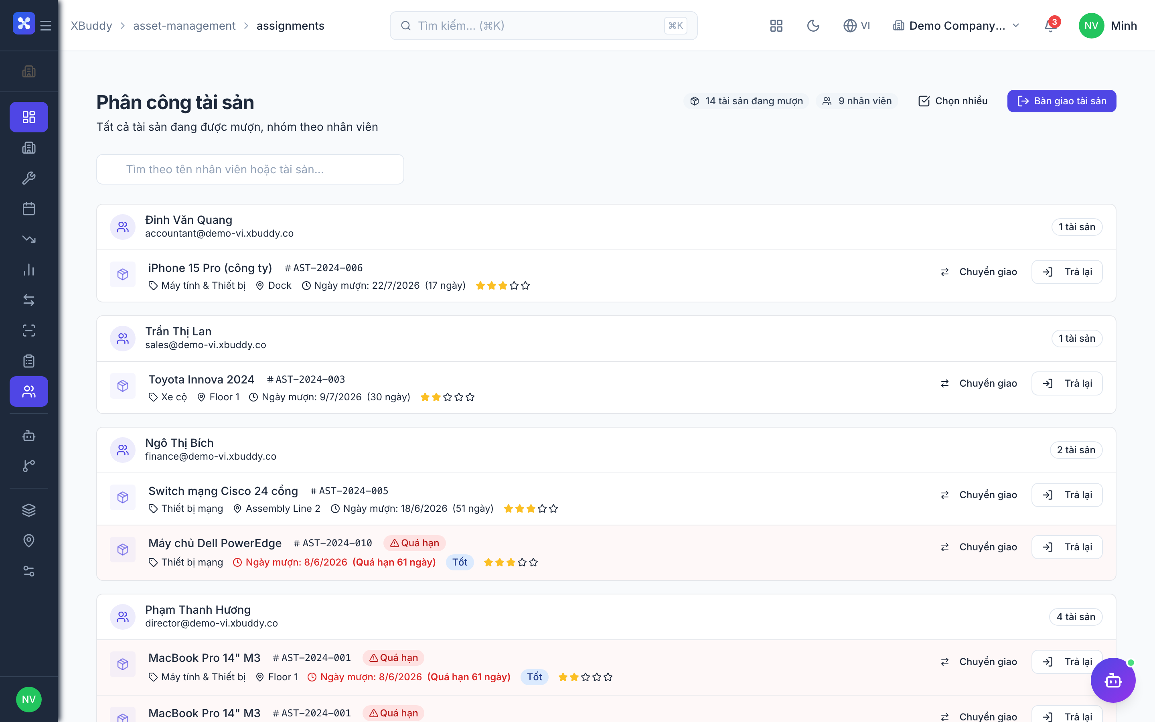This screenshot has width=1155, height=722.
Task: Click Chuyển giao for Máy chủ Dell PowerEdge
Action: point(979,547)
